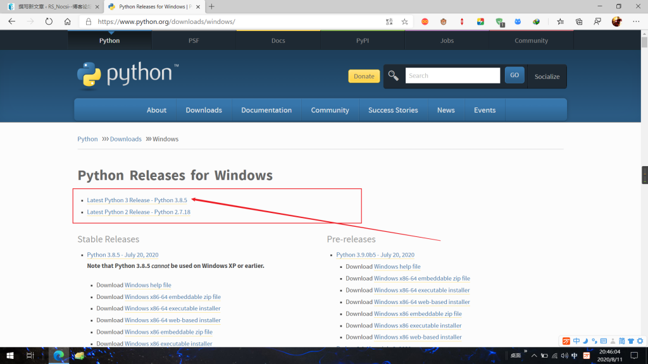Open the globe download manager extension icon
The height and width of the screenshot is (364, 648).
pos(536,21)
